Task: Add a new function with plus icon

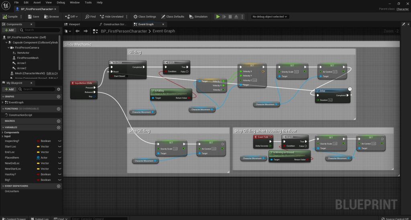Action: (x=59, y=109)
